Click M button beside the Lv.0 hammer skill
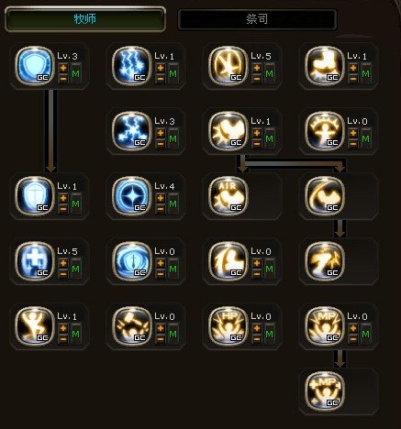Image resolution: width=401 pixels, height=429 pixels. coord(173,334)
